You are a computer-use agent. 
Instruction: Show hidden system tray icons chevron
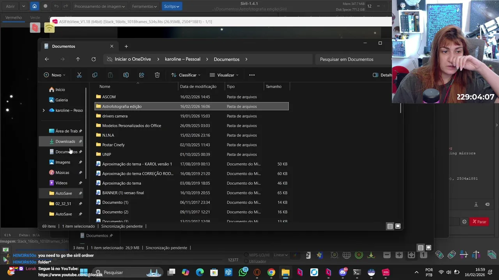point(416,272)
